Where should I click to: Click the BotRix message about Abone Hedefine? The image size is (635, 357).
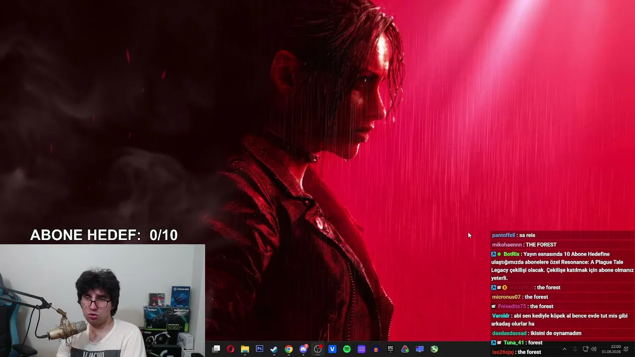point(563,266)
